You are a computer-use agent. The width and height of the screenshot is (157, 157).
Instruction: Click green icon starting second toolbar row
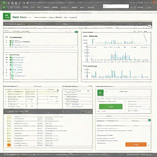tap(4, 7)
